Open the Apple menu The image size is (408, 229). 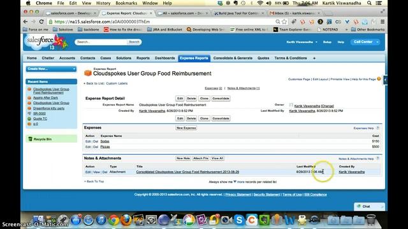(x=28, y=3)
